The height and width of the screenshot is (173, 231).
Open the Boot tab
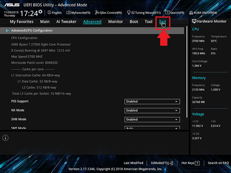click(x=134, y=22)
